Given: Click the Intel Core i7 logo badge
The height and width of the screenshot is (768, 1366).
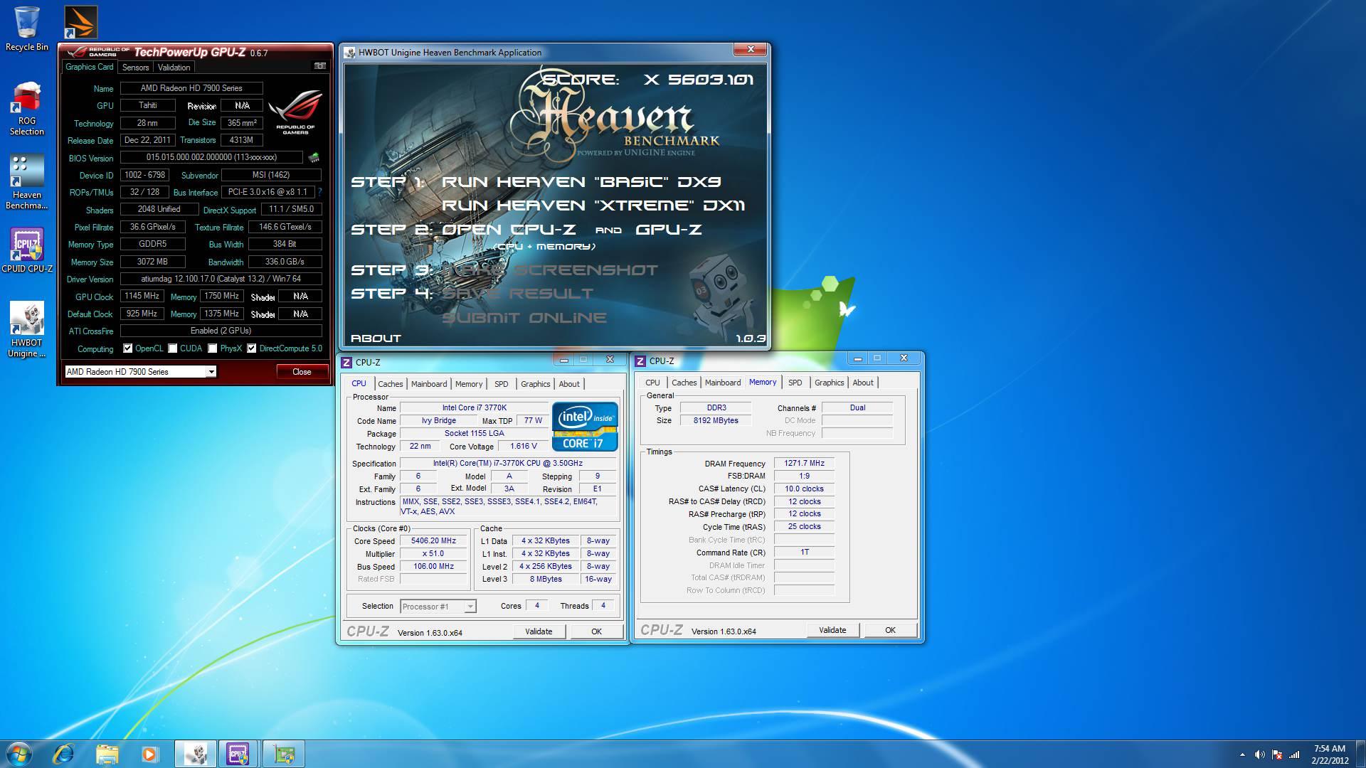Looking at the screenshot, I should click(x=585, y=427).
